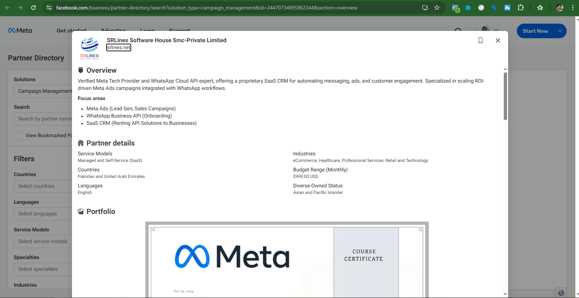Image resolution: width=579 pixels, height=298 pixels.
Task: Bookmark this tab with the address bar star
Action: tap(437, 8)
